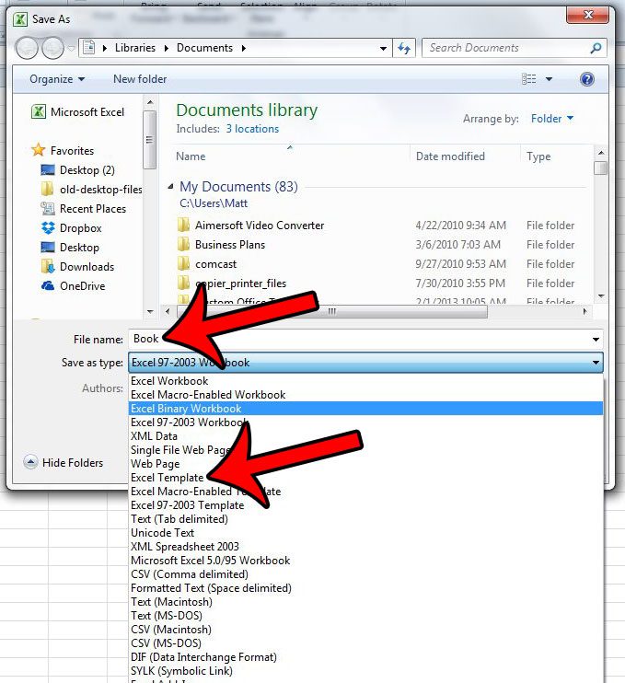Click the refresh icon beside address bar
Screen dimensions: 625x683
point(404,48)
